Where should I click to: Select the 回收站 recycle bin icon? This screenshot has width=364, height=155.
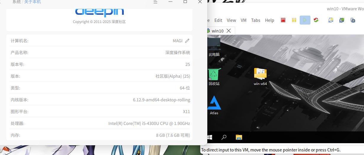coord(214,77)
